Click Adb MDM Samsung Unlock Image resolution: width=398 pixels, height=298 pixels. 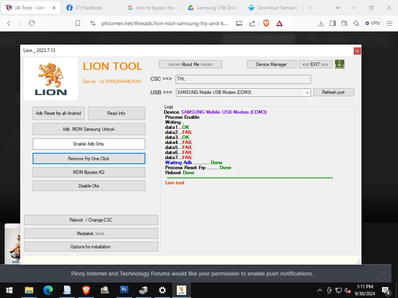(x=89, y=129)
